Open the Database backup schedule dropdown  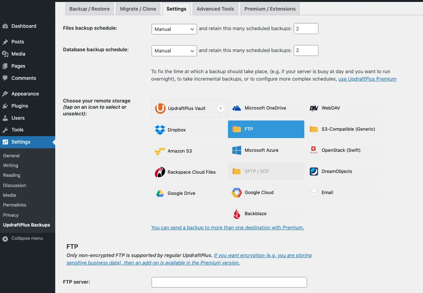[174, 51]
